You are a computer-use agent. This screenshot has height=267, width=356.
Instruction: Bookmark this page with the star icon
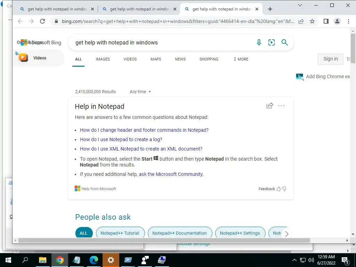click(312, 21)
